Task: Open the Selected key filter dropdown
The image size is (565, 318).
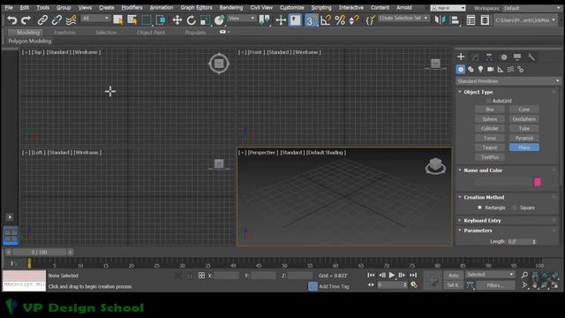Action: click(490, 275)
